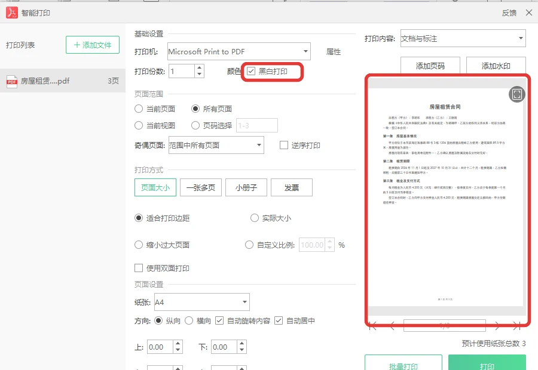538x370 pixels.
Task: Select 适合打印边距 option
Action: 139,218
